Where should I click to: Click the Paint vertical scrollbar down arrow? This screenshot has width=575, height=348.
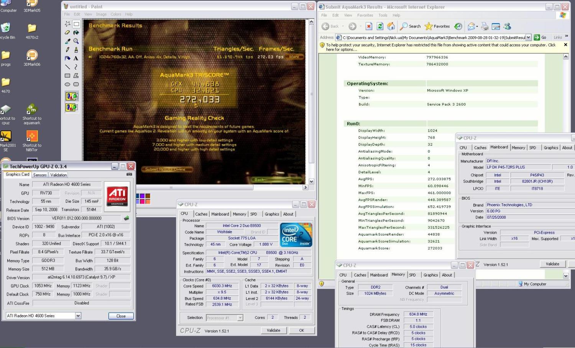tap(311, 181)
